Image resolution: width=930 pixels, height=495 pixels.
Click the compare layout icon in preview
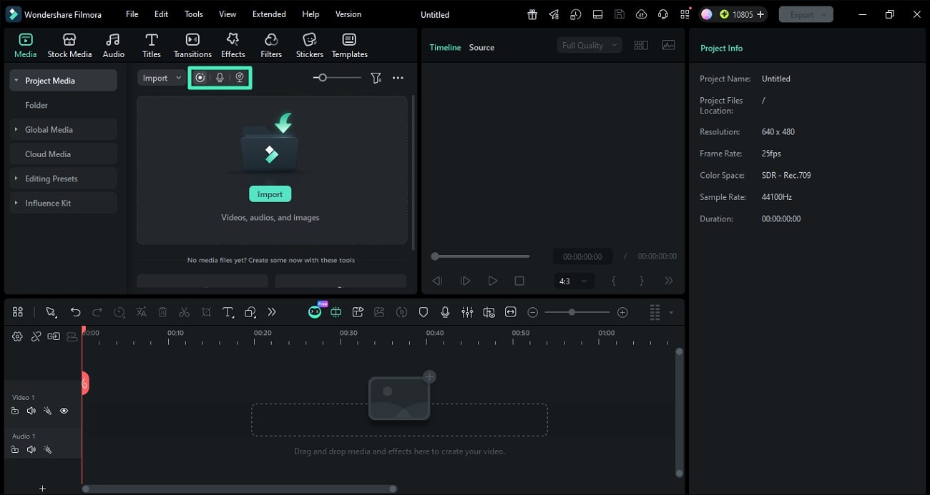(641, 45)
